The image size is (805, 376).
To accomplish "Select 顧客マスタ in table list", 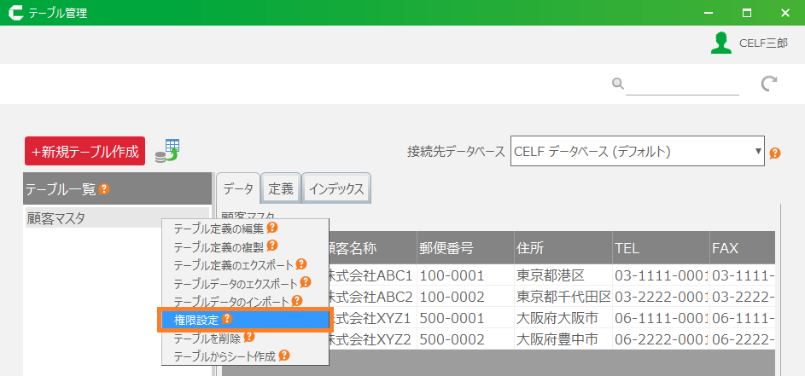I will [x=117, y=218].
